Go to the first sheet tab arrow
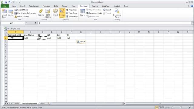The height and width of the screenshot is (109, 194). (5, 104)
